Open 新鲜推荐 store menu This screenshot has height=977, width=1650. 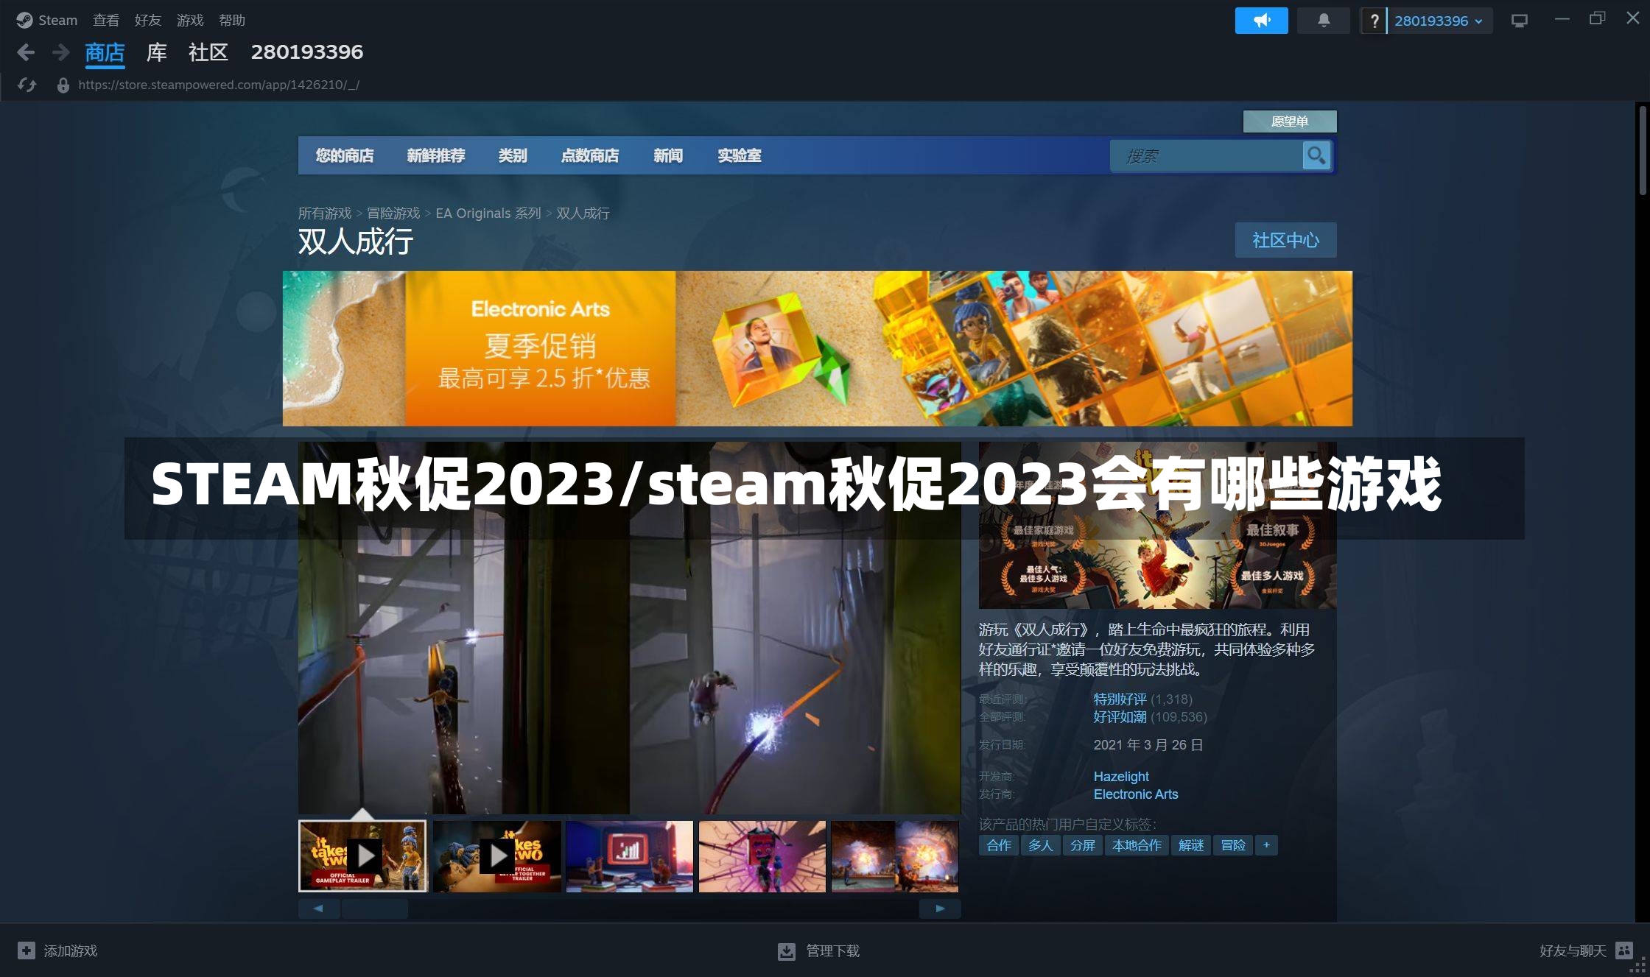click(x=436, y=155)
